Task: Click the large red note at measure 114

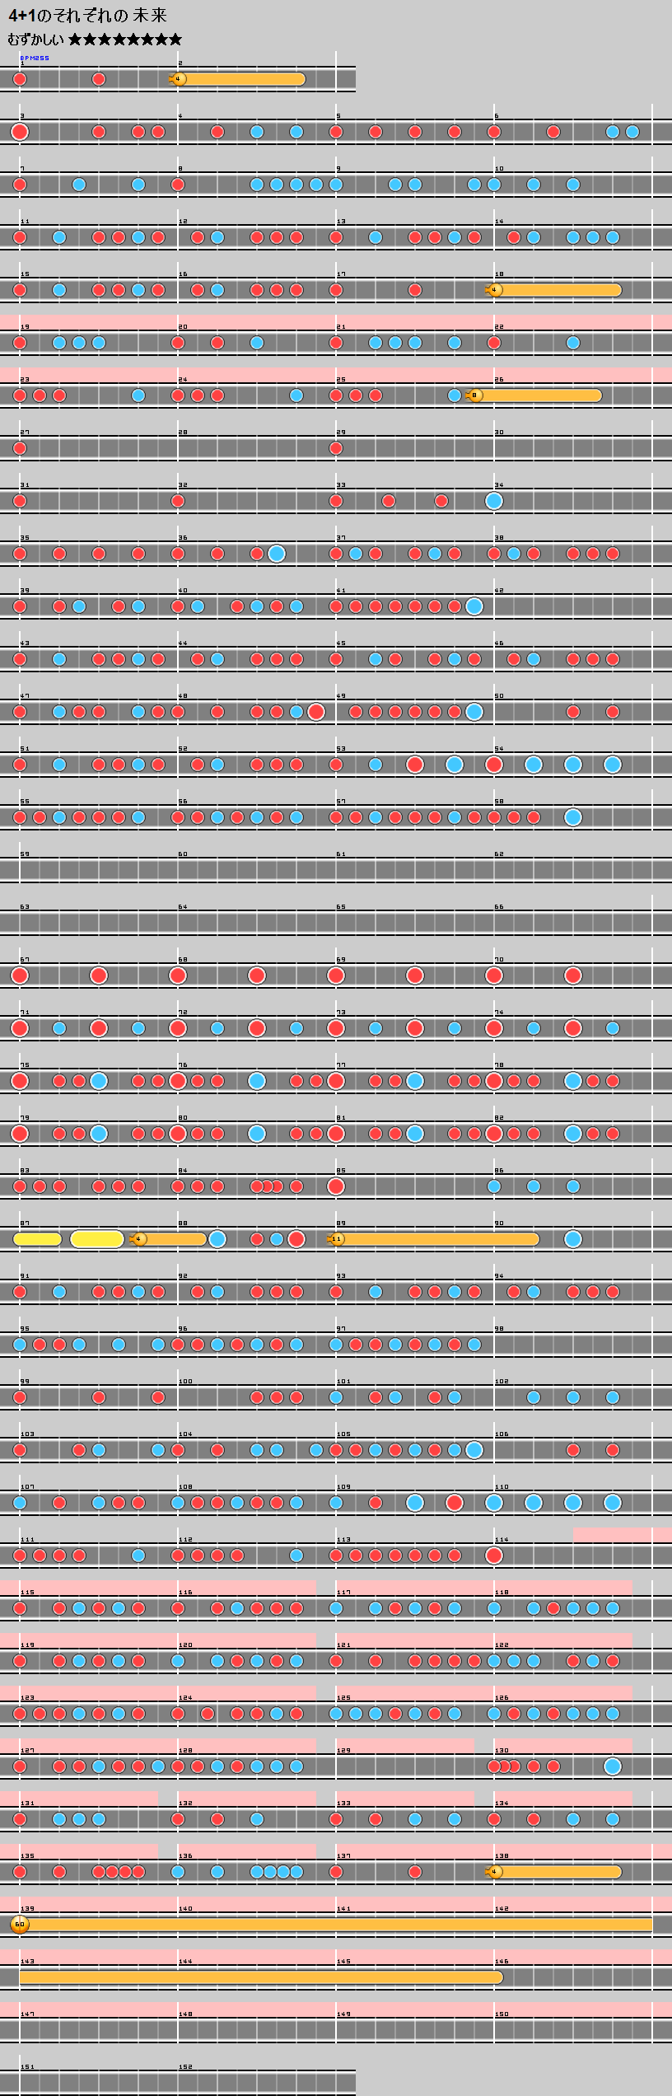Action: [x=494, y=1556]
